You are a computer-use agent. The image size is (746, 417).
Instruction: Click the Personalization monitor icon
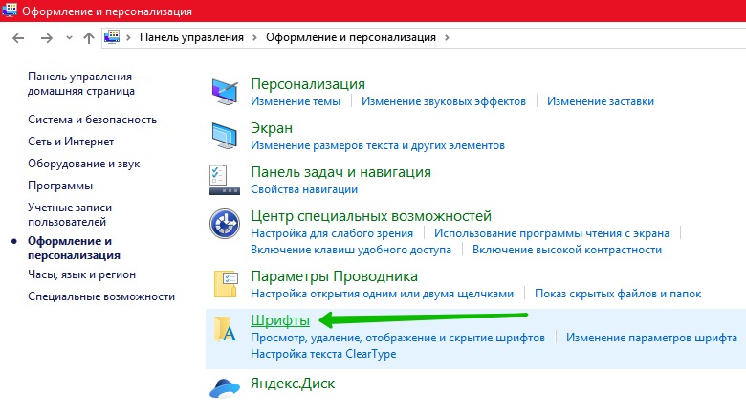point(225,92)
